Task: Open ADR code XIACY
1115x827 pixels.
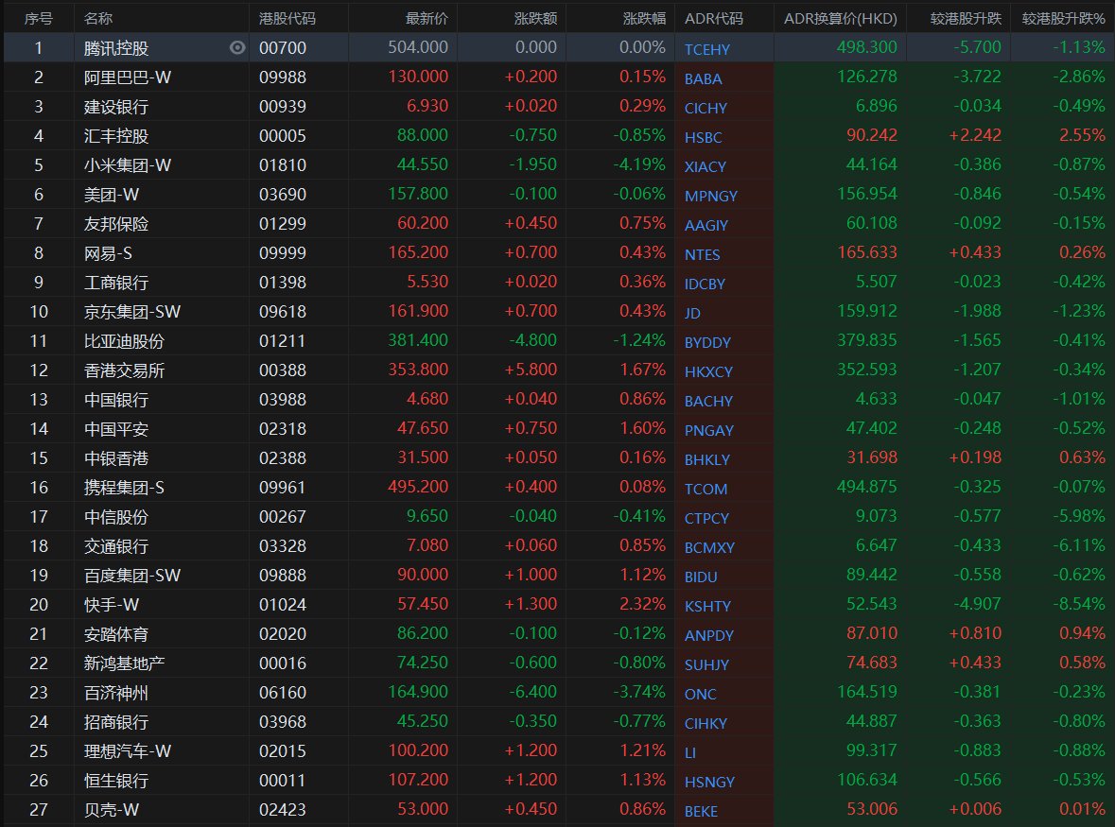Action: pyautogui.click(x=705, y=166)
